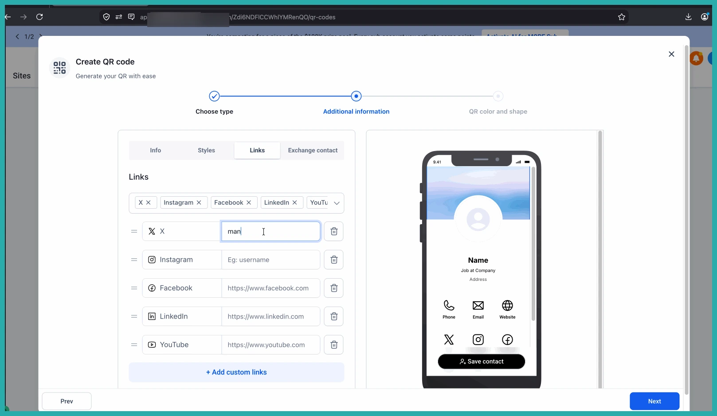This screenshot has height=416, width=717.
Task: Delete the X link row
Action: pyautogui.click(x=334, y=231)
